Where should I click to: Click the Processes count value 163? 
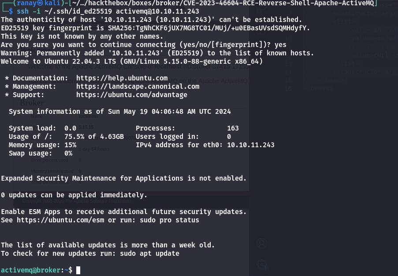(233, 128)
